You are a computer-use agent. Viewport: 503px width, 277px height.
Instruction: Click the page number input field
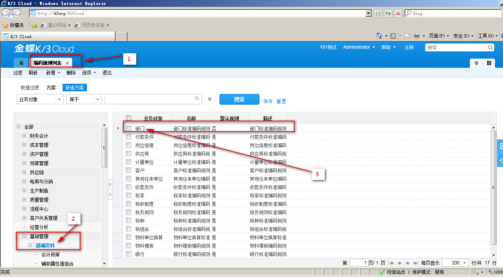click(x=359, y=263)
